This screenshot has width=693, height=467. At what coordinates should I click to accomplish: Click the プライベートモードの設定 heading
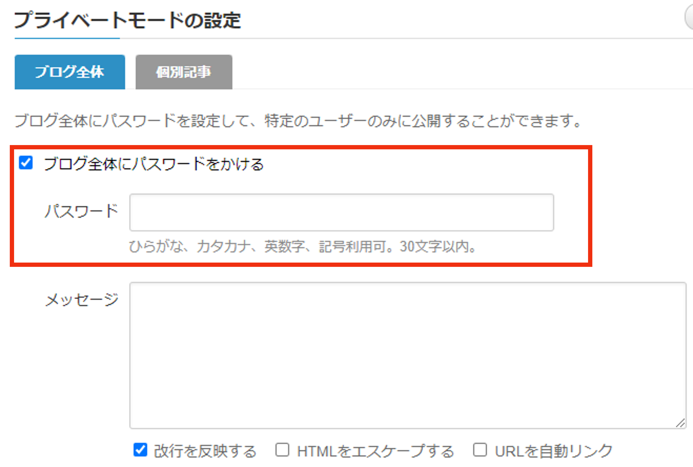click(128, 20)
